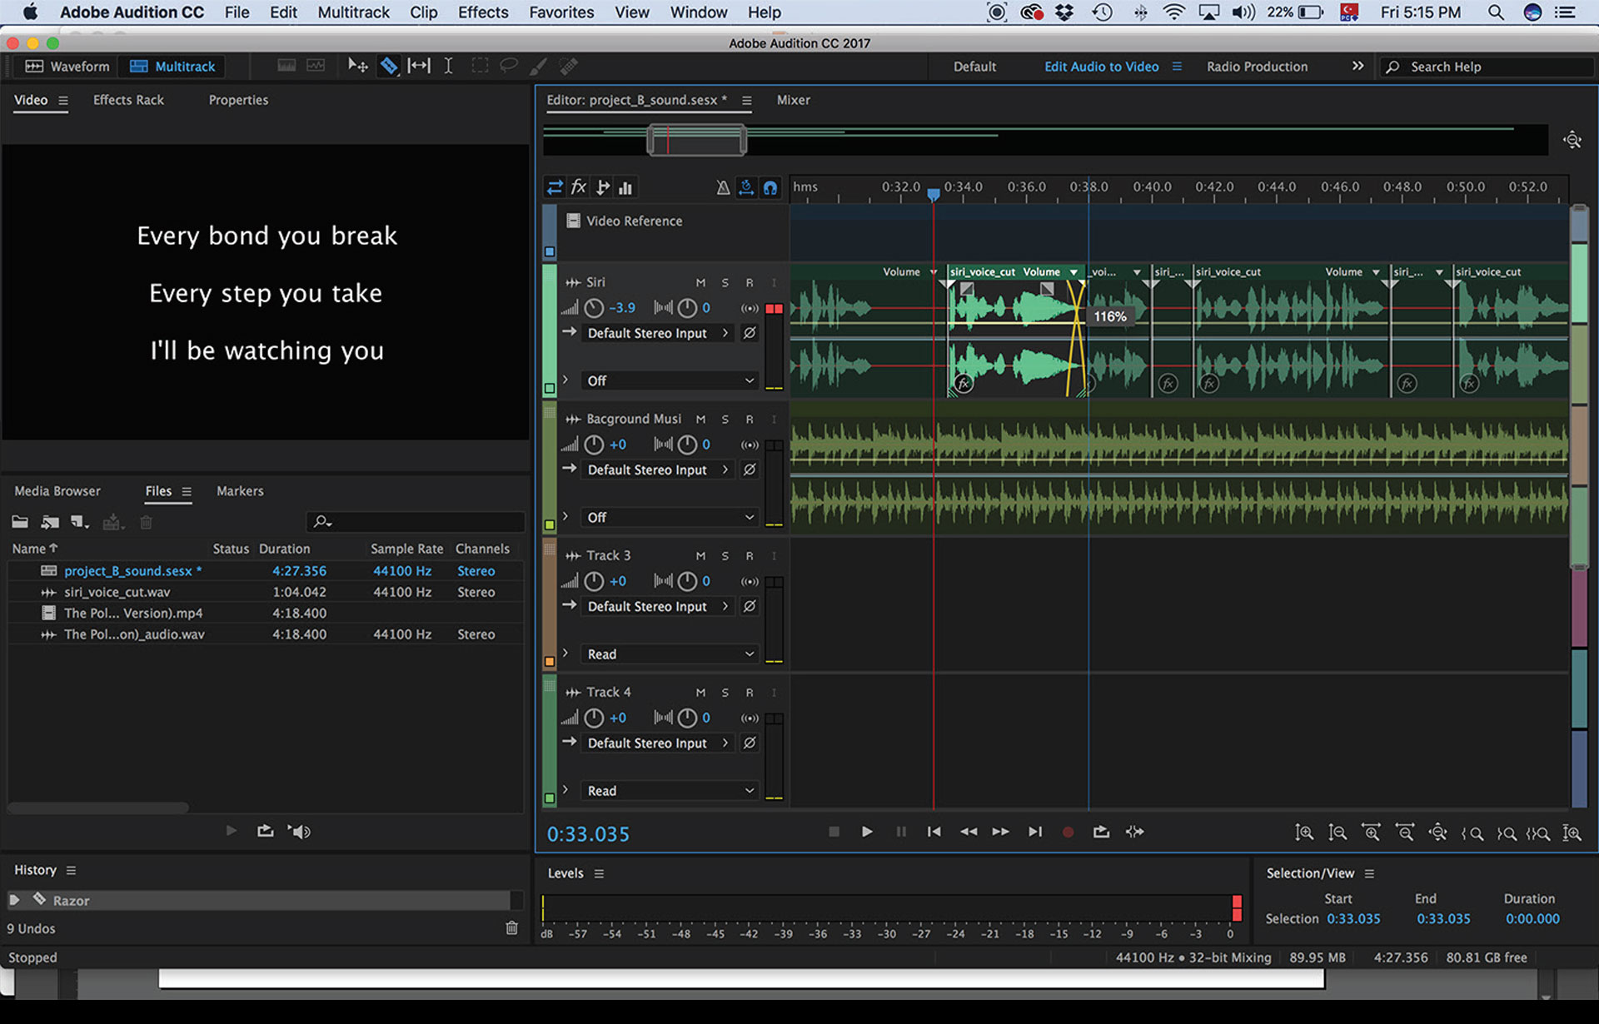Mute the Siri track
The image size is (1599, 1024).
700,283
